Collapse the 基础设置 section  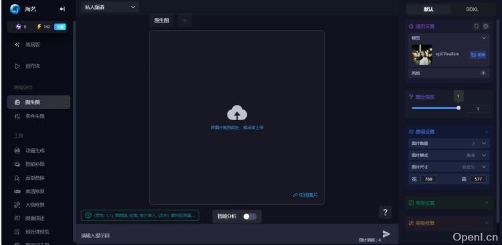click(487, 132)
